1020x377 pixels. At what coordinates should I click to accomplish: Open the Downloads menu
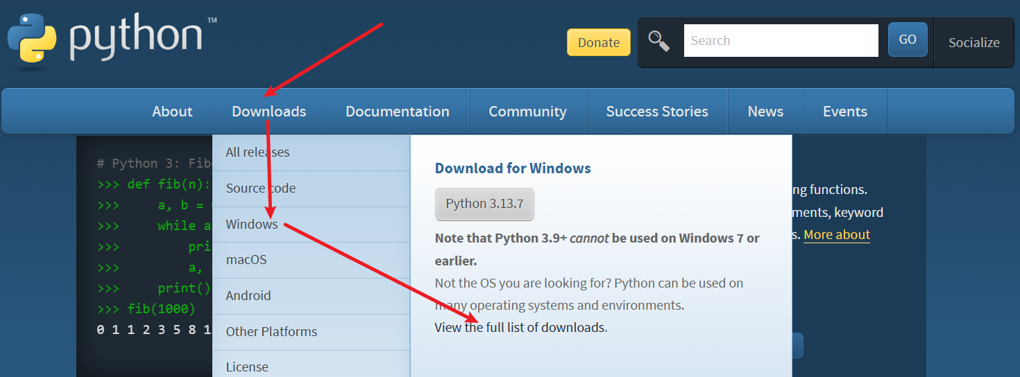(269, 112)
